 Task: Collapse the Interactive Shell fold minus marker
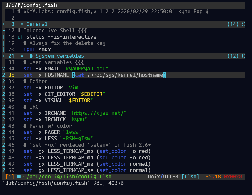(4, 31)
